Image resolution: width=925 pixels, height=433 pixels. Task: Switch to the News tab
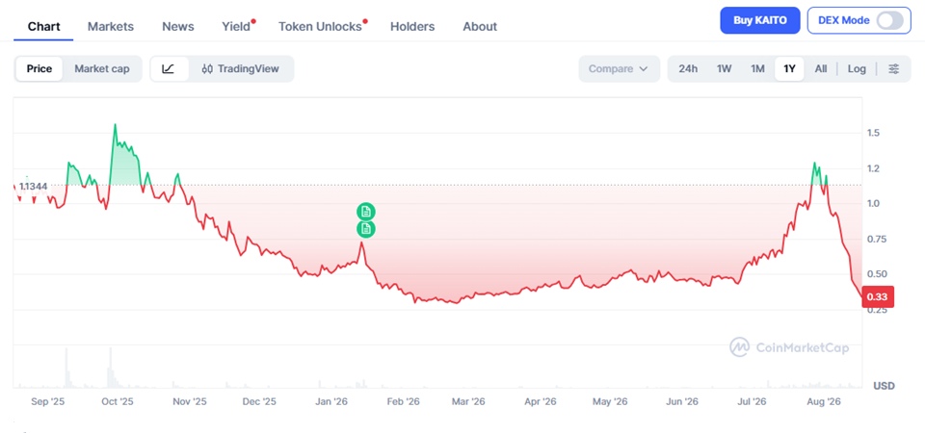178,27
